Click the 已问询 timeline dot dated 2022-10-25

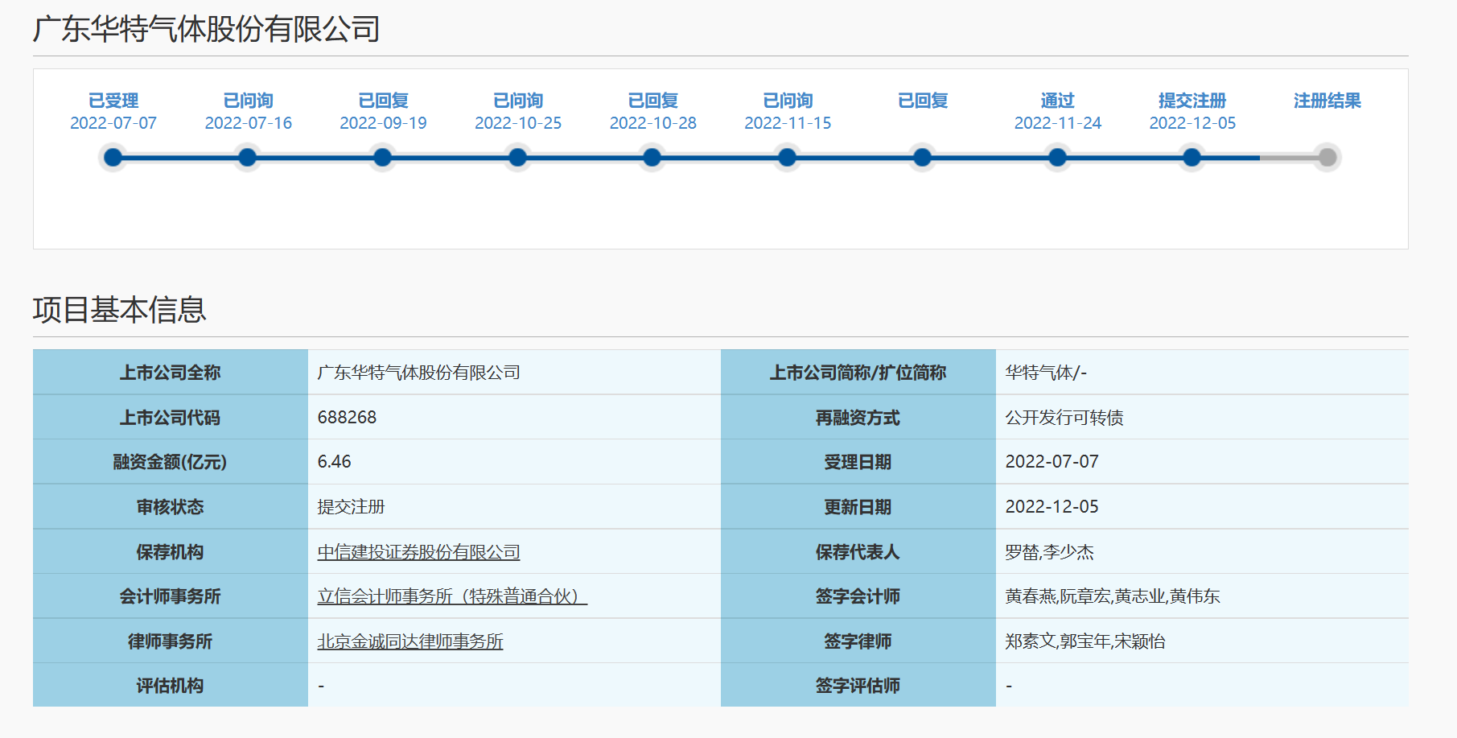[x=518, y=158]
